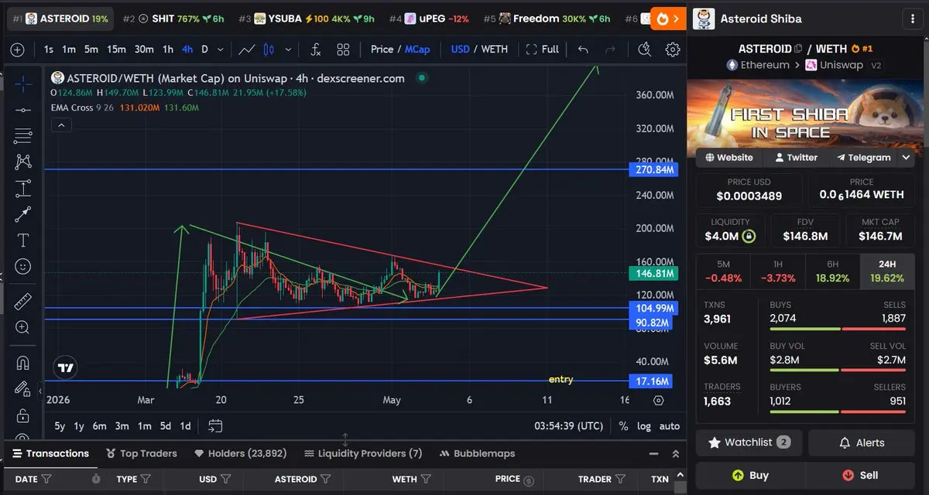Expand transactions panel with double chevron

675,454
